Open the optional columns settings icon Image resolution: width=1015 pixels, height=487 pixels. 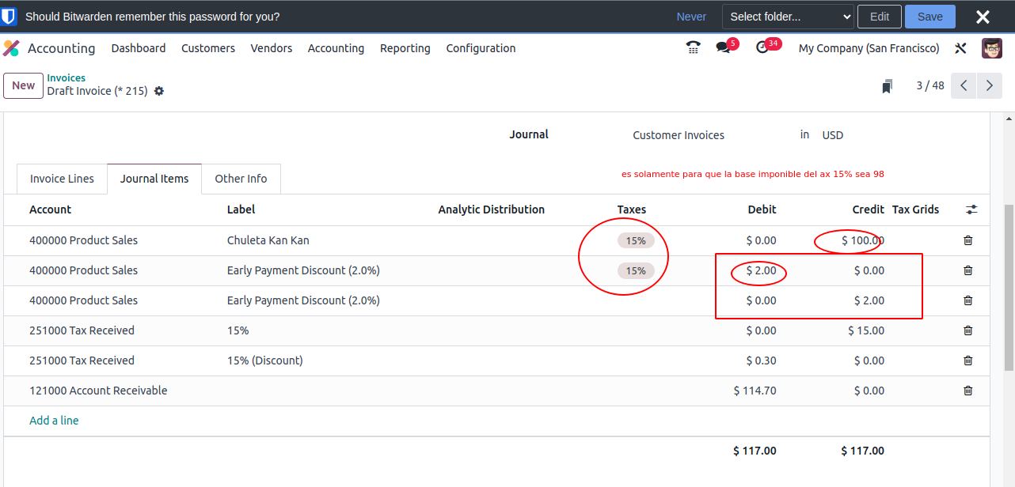[x=971, y=210]
